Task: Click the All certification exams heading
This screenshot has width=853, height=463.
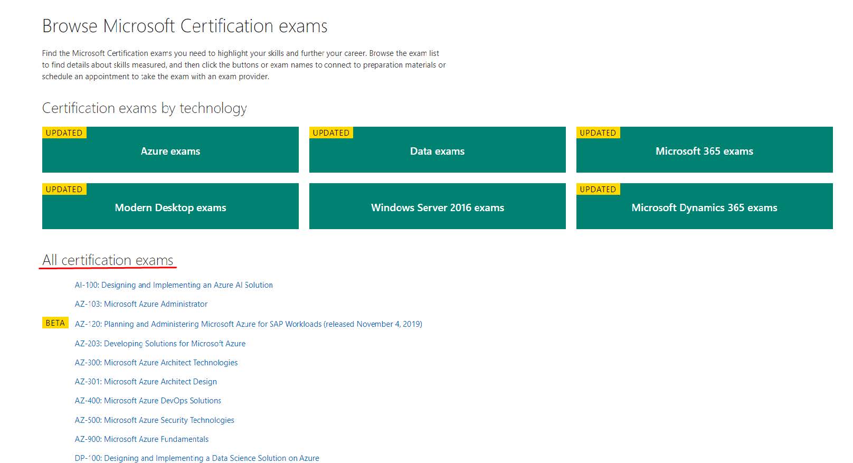Action: (x=108, y=260)
